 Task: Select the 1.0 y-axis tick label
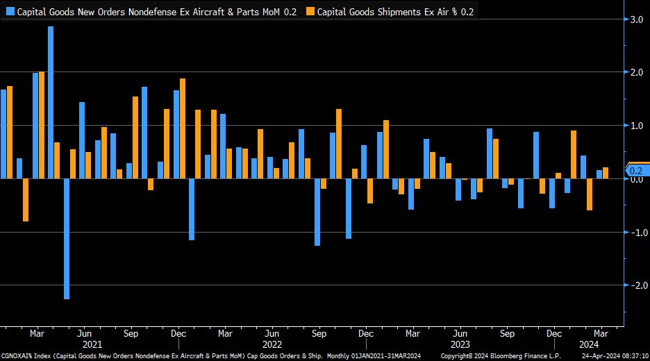(635, 126)
